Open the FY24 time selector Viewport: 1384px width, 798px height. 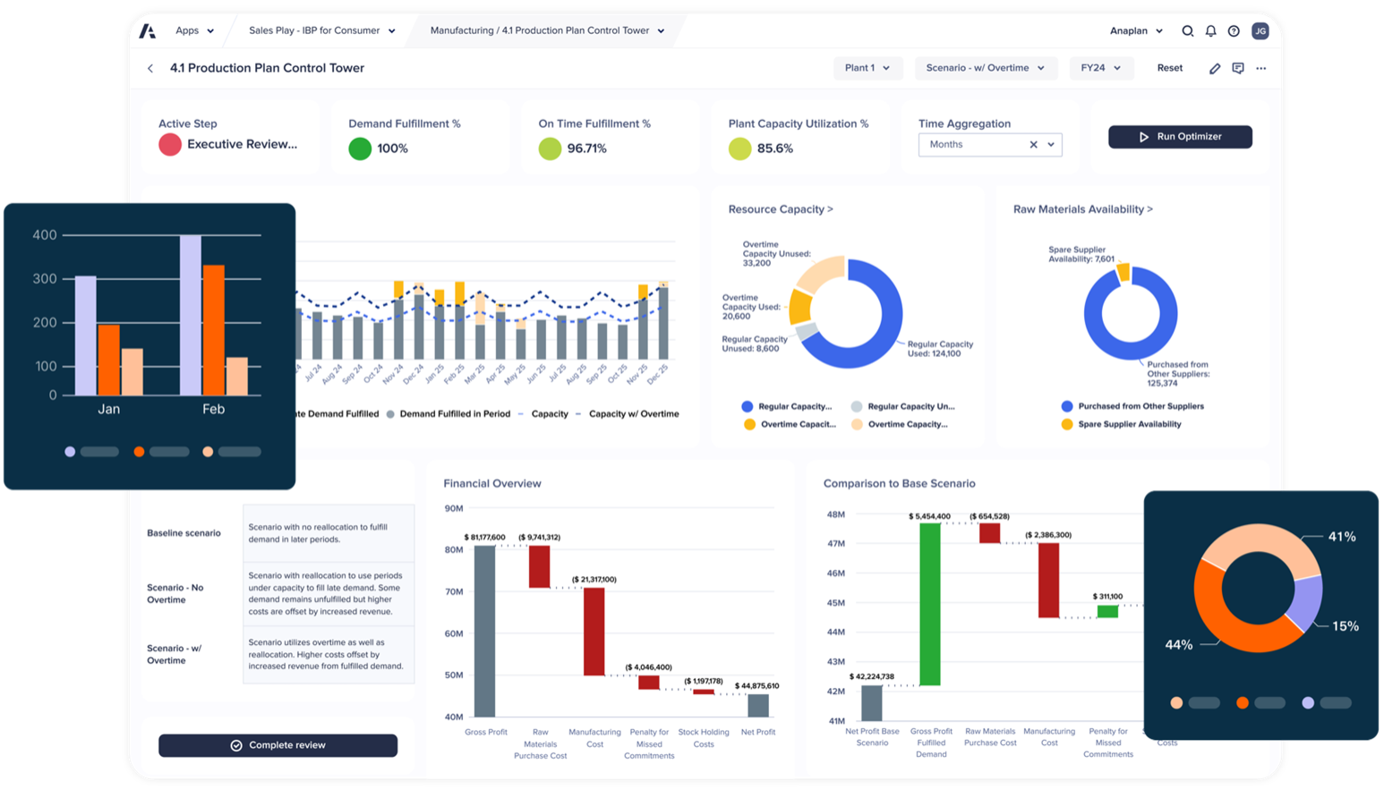point(1100,68)
